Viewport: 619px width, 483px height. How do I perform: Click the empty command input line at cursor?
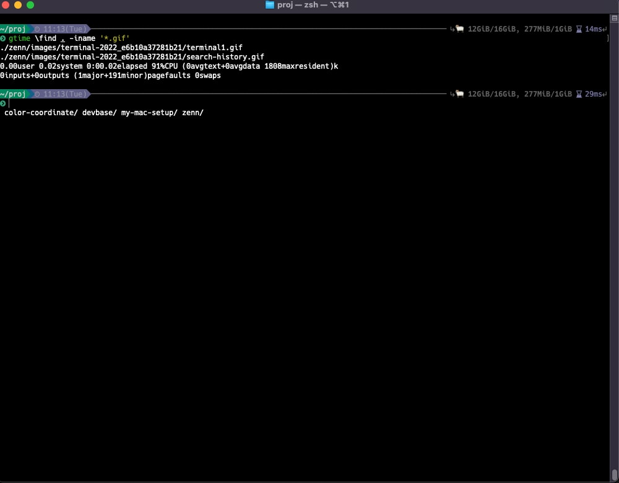click(308, 103)
